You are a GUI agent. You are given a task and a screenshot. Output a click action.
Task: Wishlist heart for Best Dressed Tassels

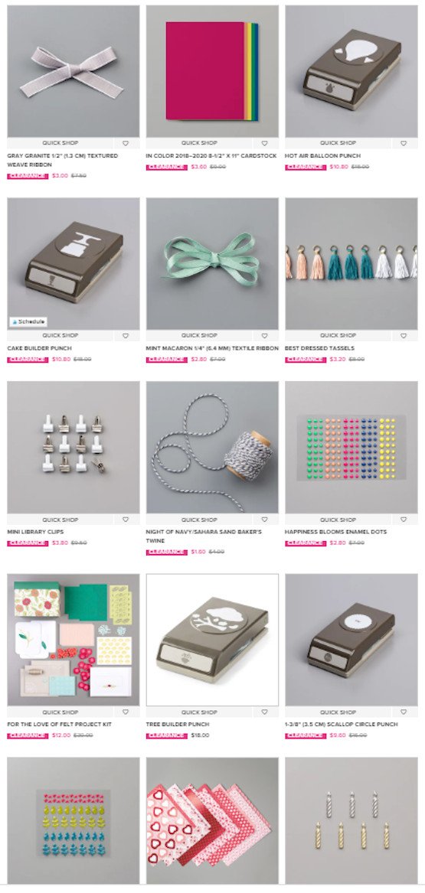click(404, 336)
